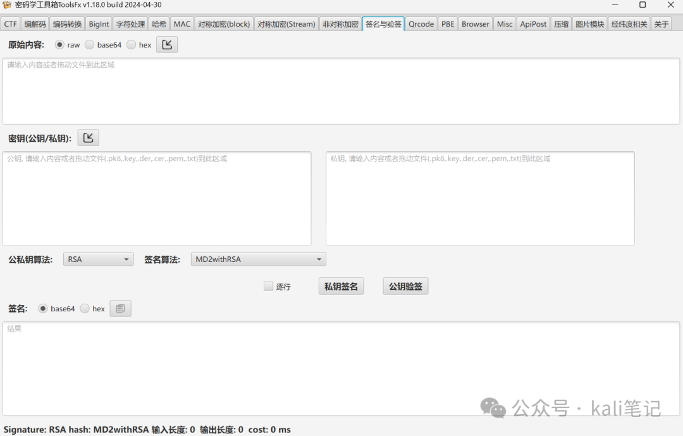Image resolution: width=683 pixels, height=436 pixels.
Task: Open the 非对称加密 tab
Action: [x=340, y=23]
